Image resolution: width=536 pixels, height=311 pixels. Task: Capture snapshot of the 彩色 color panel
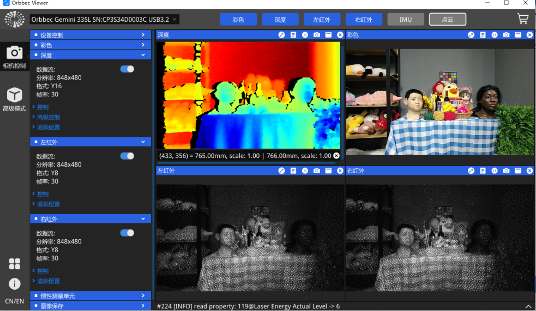coord(506,35)
